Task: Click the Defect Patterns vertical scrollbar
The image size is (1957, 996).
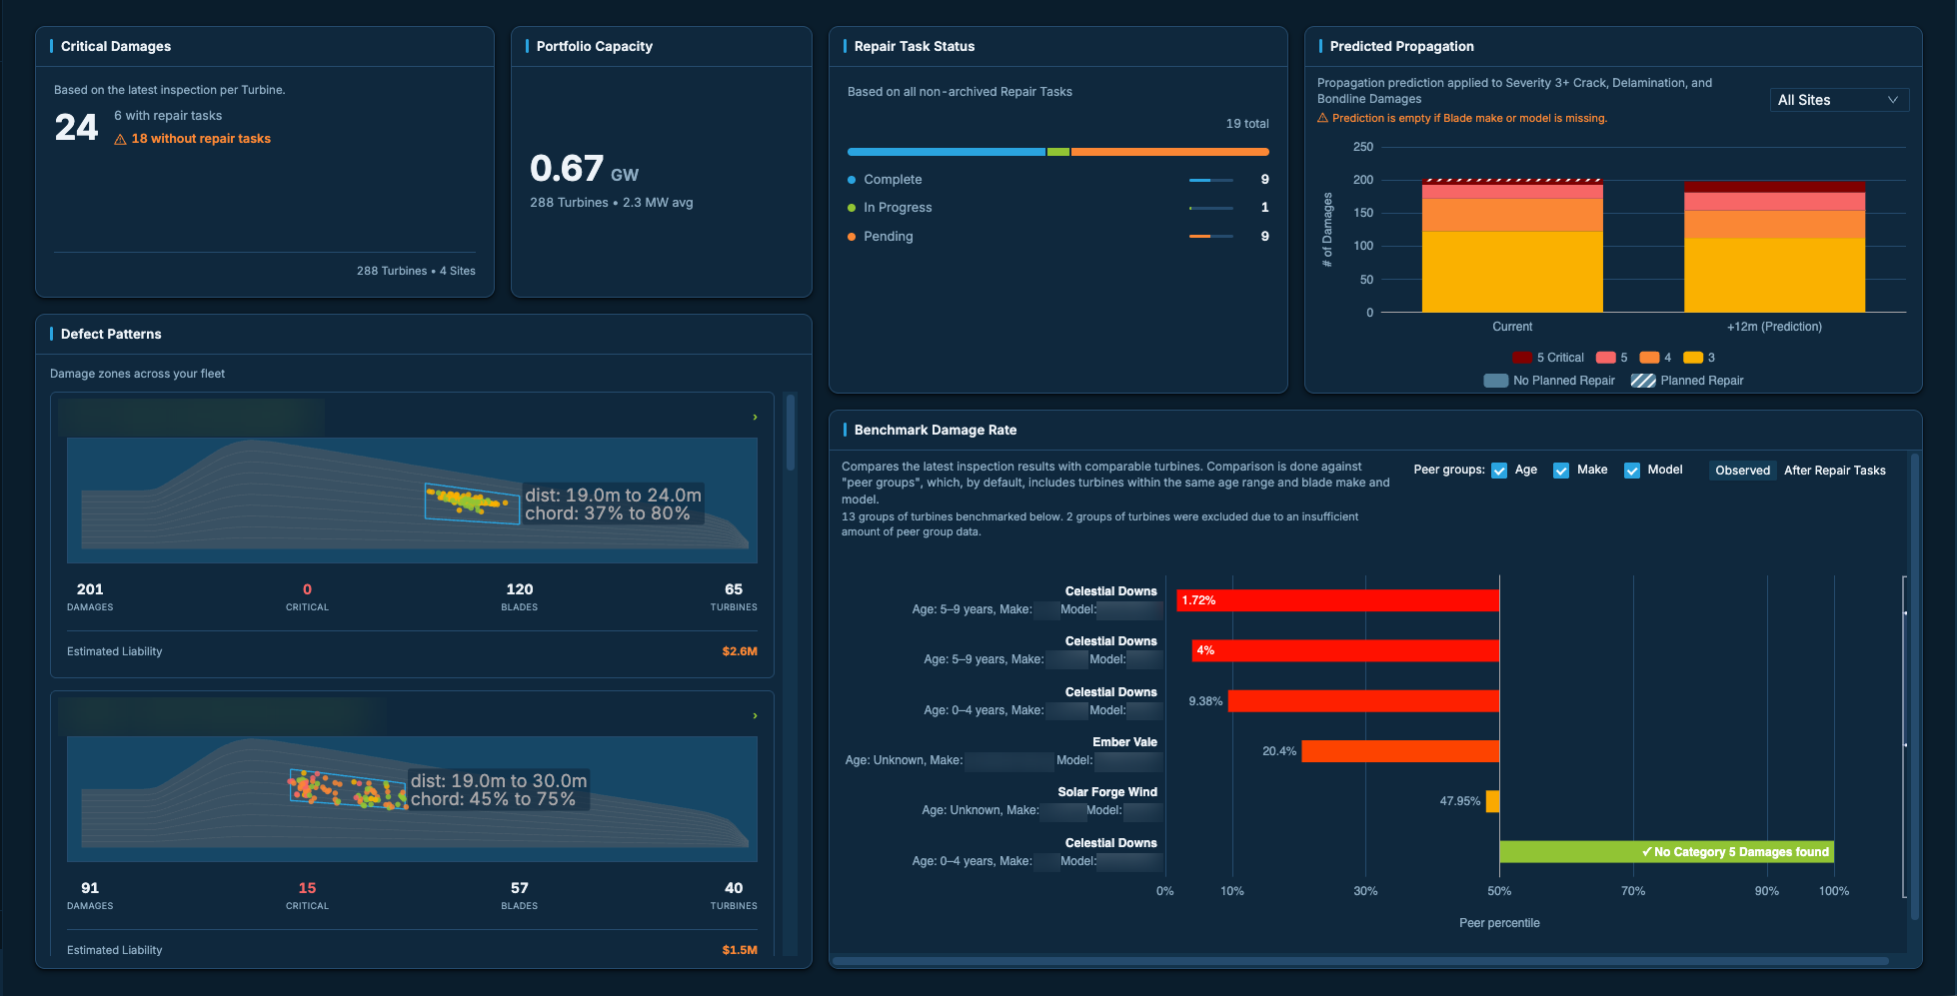Action: point(791,433)
